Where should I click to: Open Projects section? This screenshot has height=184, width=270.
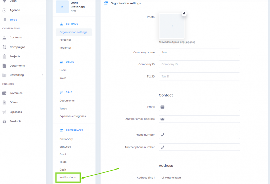pyautogui.click(x=15, y=56)
